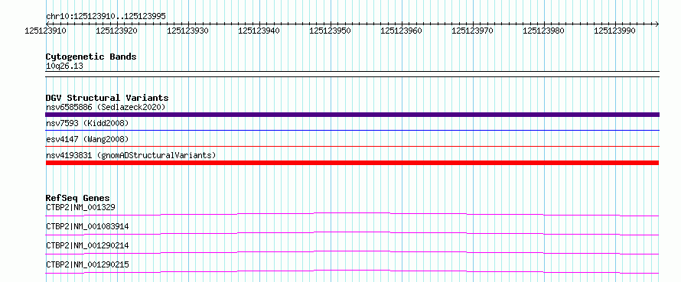681x282 pixels.
Task: Click ruler position 125123970
Action: (x=473, y=31)
